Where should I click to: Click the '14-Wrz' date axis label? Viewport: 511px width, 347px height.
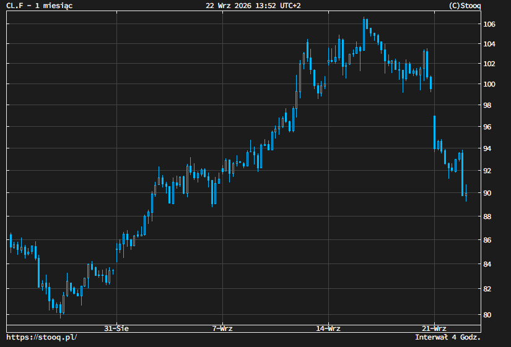(x=328, y=328)
